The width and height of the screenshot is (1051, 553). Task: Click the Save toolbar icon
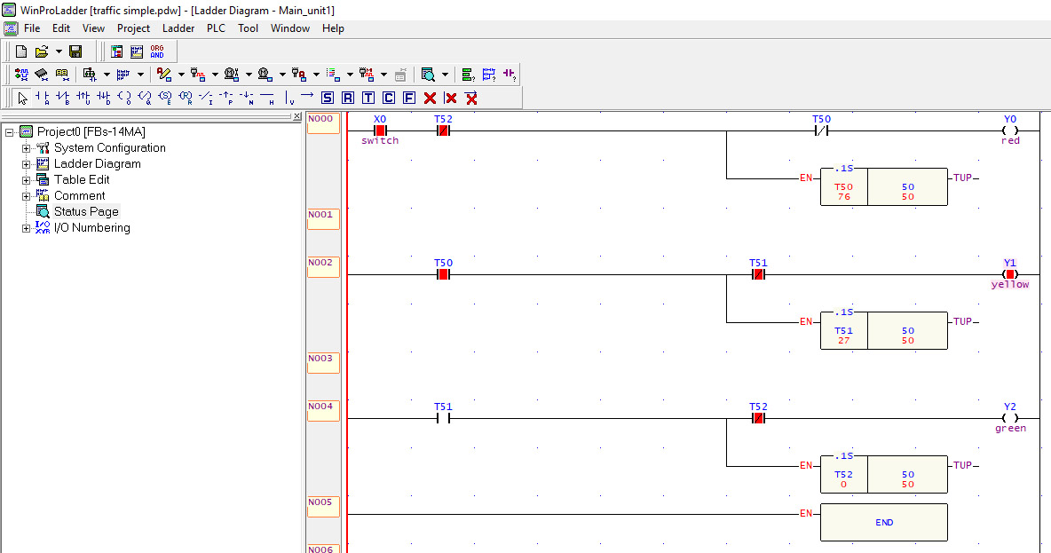(x=75, y=51)
